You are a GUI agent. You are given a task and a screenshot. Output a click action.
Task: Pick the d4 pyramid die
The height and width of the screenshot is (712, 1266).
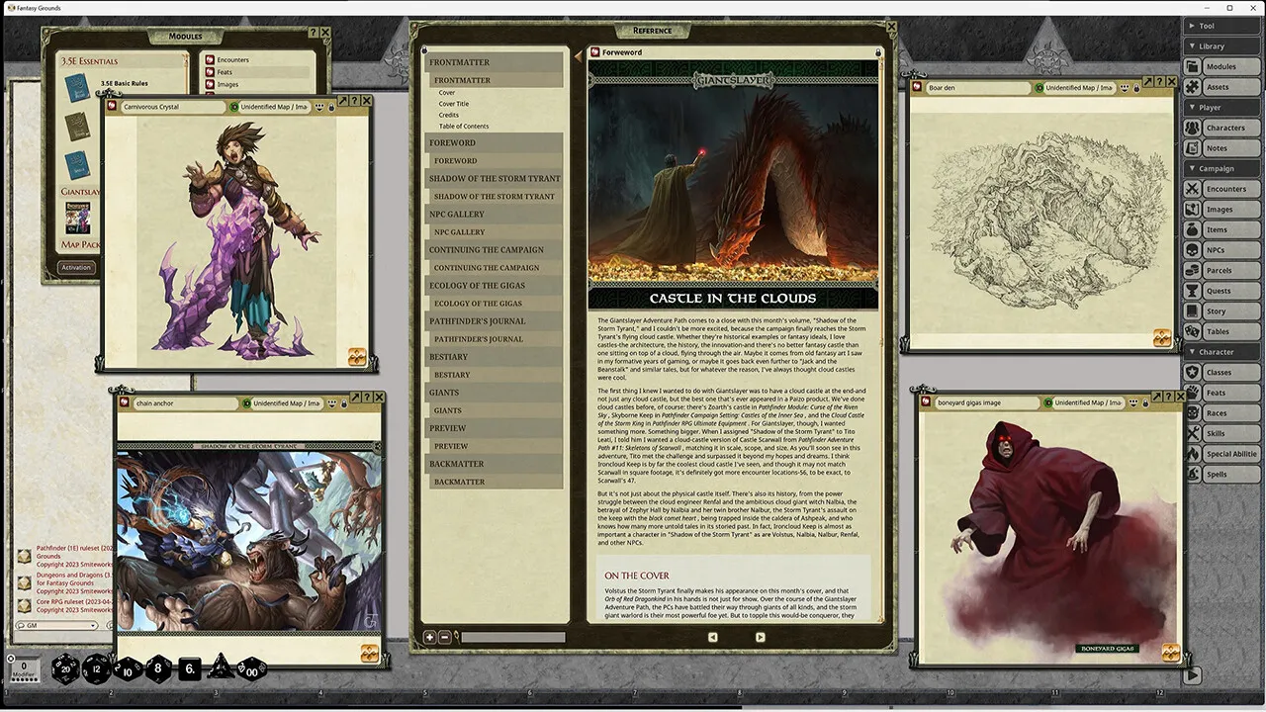[x=220, y=667]
